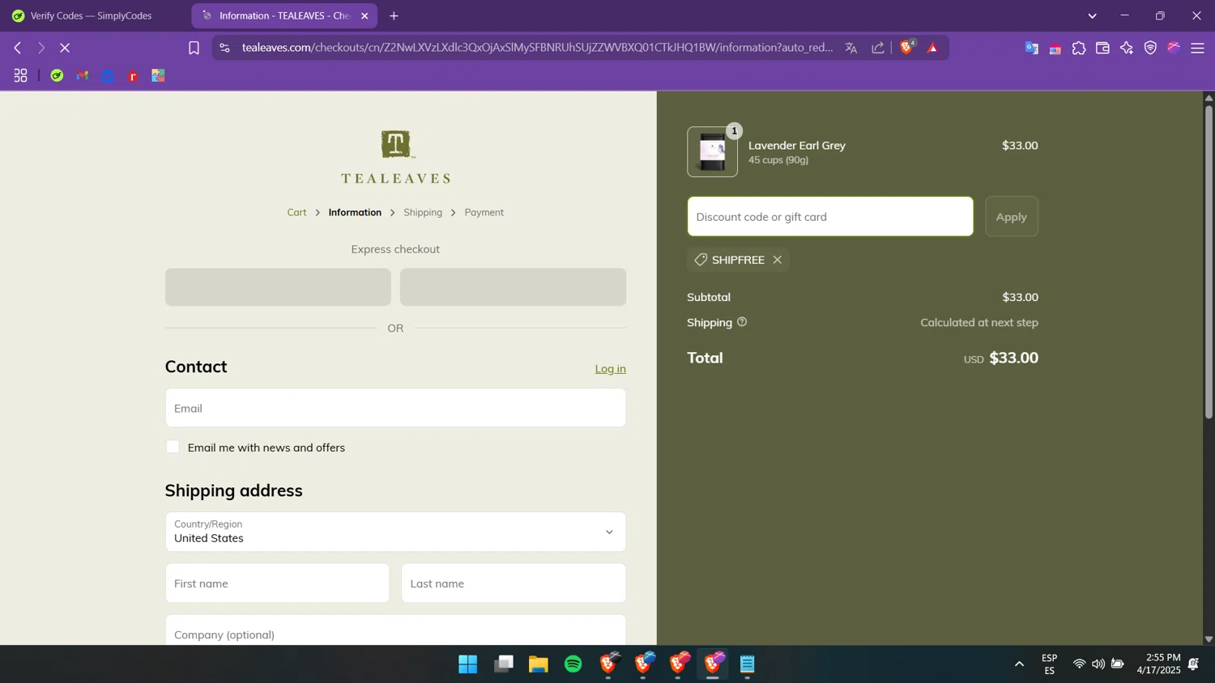Focus the Discount code or gift card field

[x=830, y=216]
